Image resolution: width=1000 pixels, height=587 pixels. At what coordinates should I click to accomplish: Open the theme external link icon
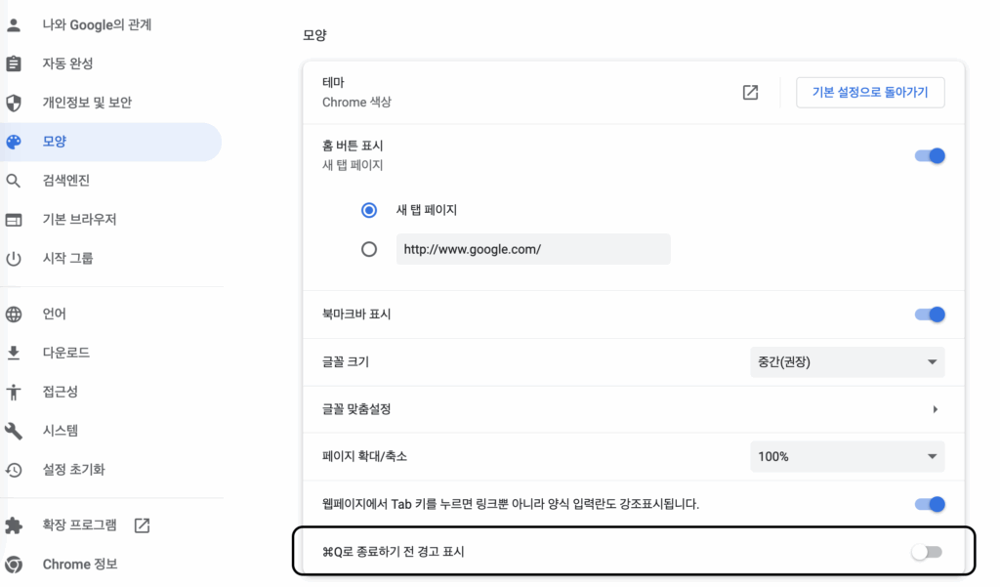click(750, 93)
